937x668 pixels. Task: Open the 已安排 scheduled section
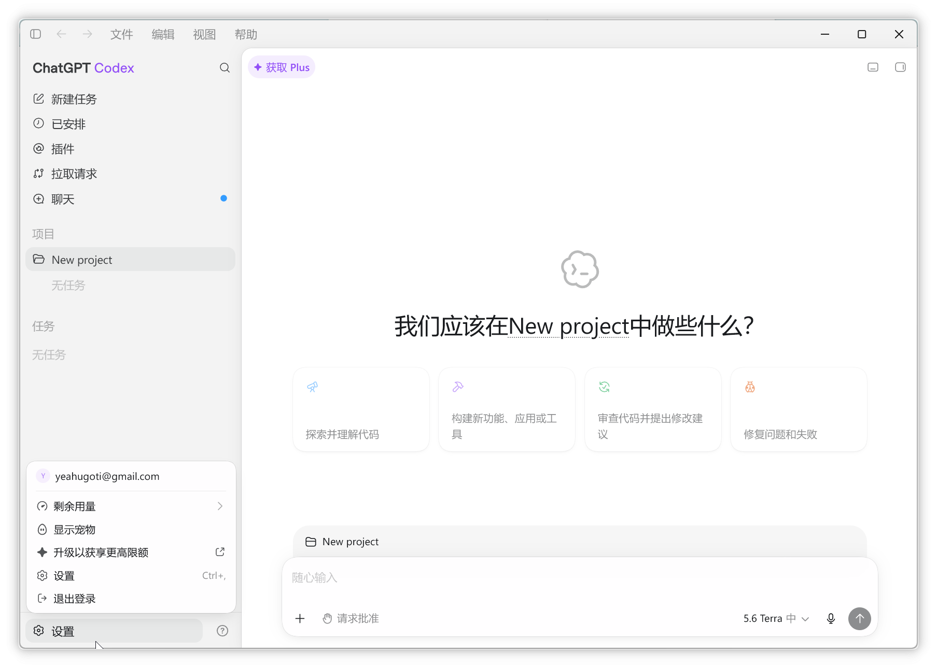coord(130,124)
